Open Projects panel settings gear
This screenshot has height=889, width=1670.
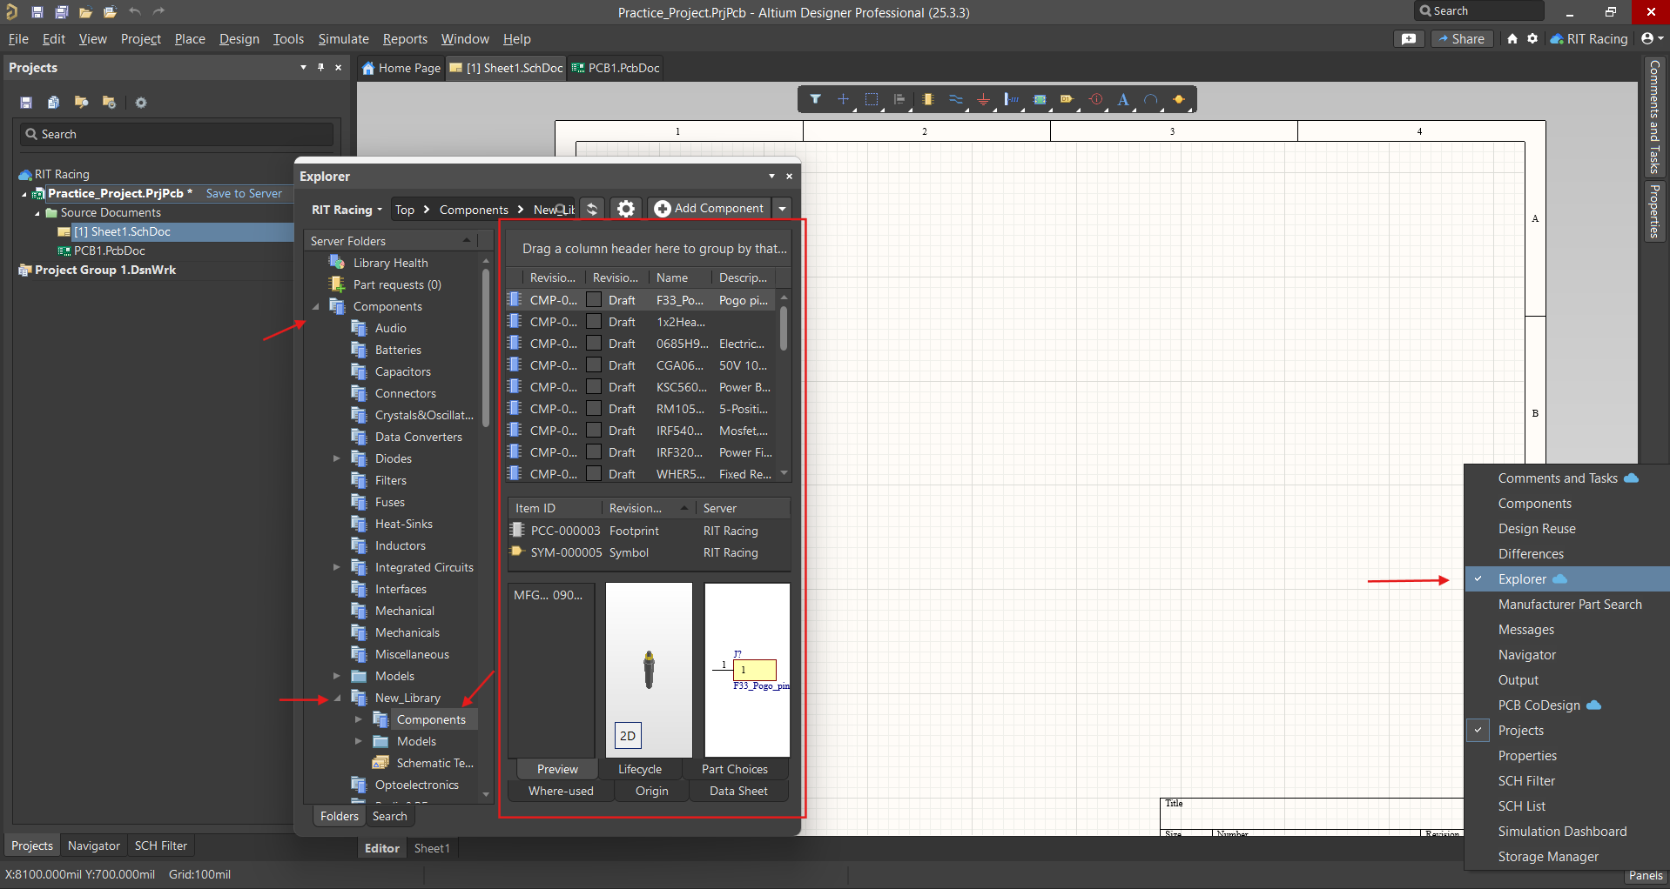141,103
